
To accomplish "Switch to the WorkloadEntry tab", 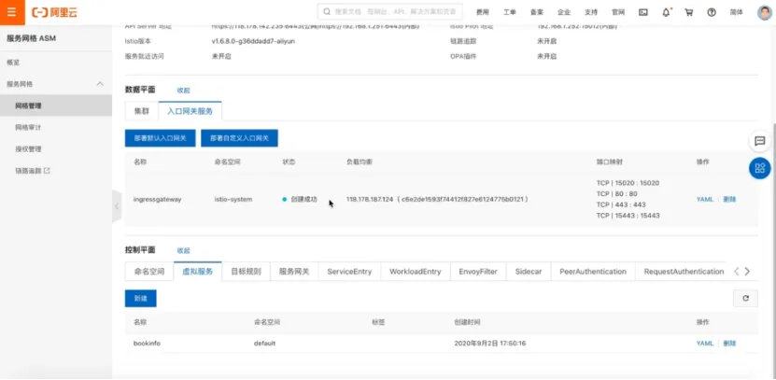I will tap(415, 272).
